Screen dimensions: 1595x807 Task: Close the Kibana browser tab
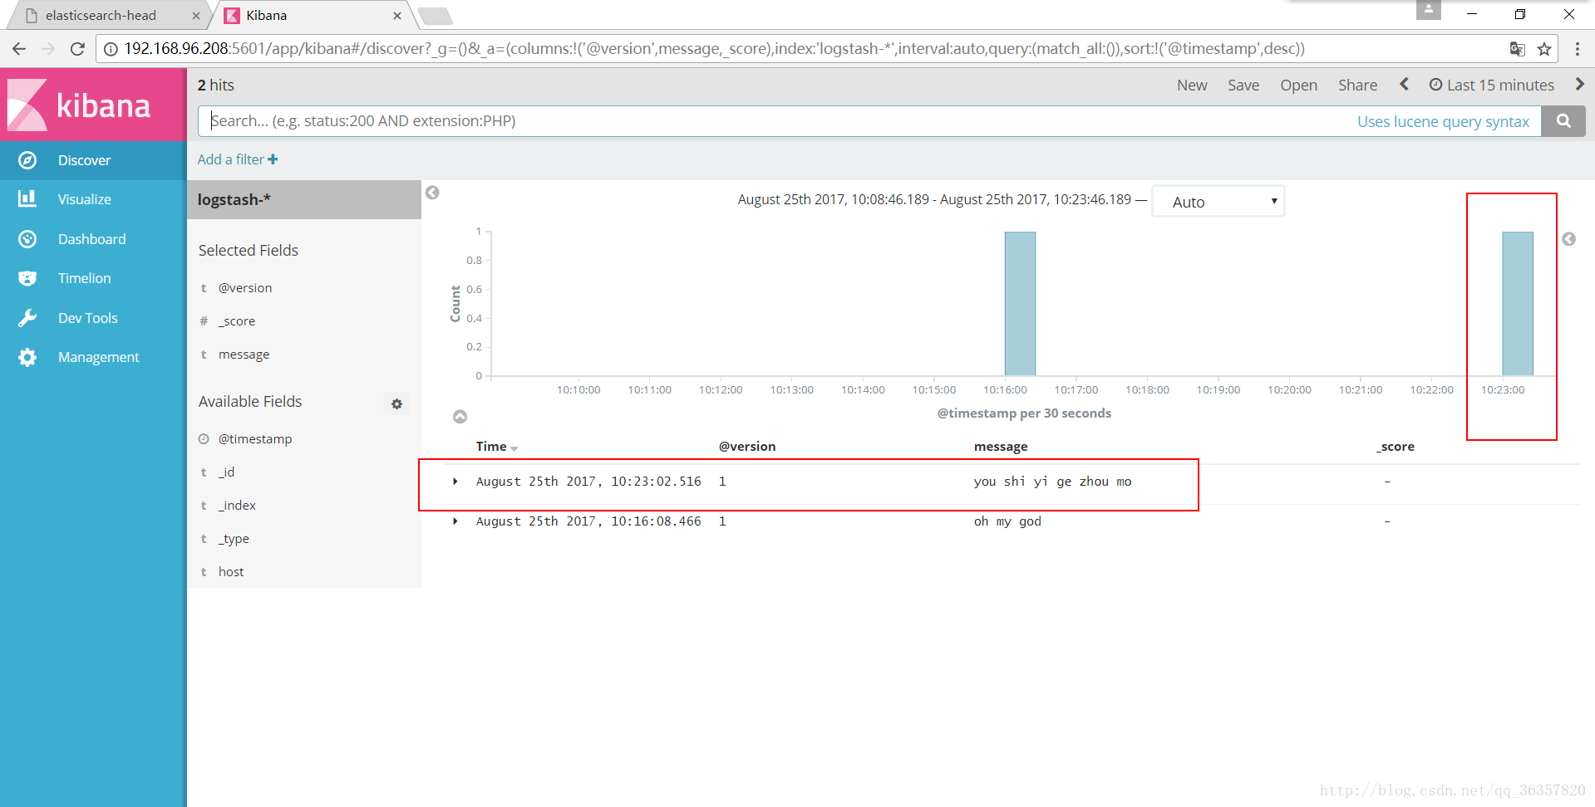tap(397, 16)
